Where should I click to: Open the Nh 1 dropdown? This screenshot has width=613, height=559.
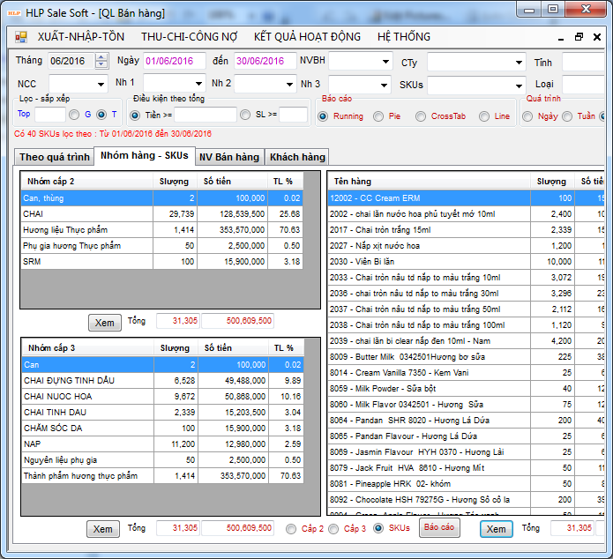pos(198,83)
